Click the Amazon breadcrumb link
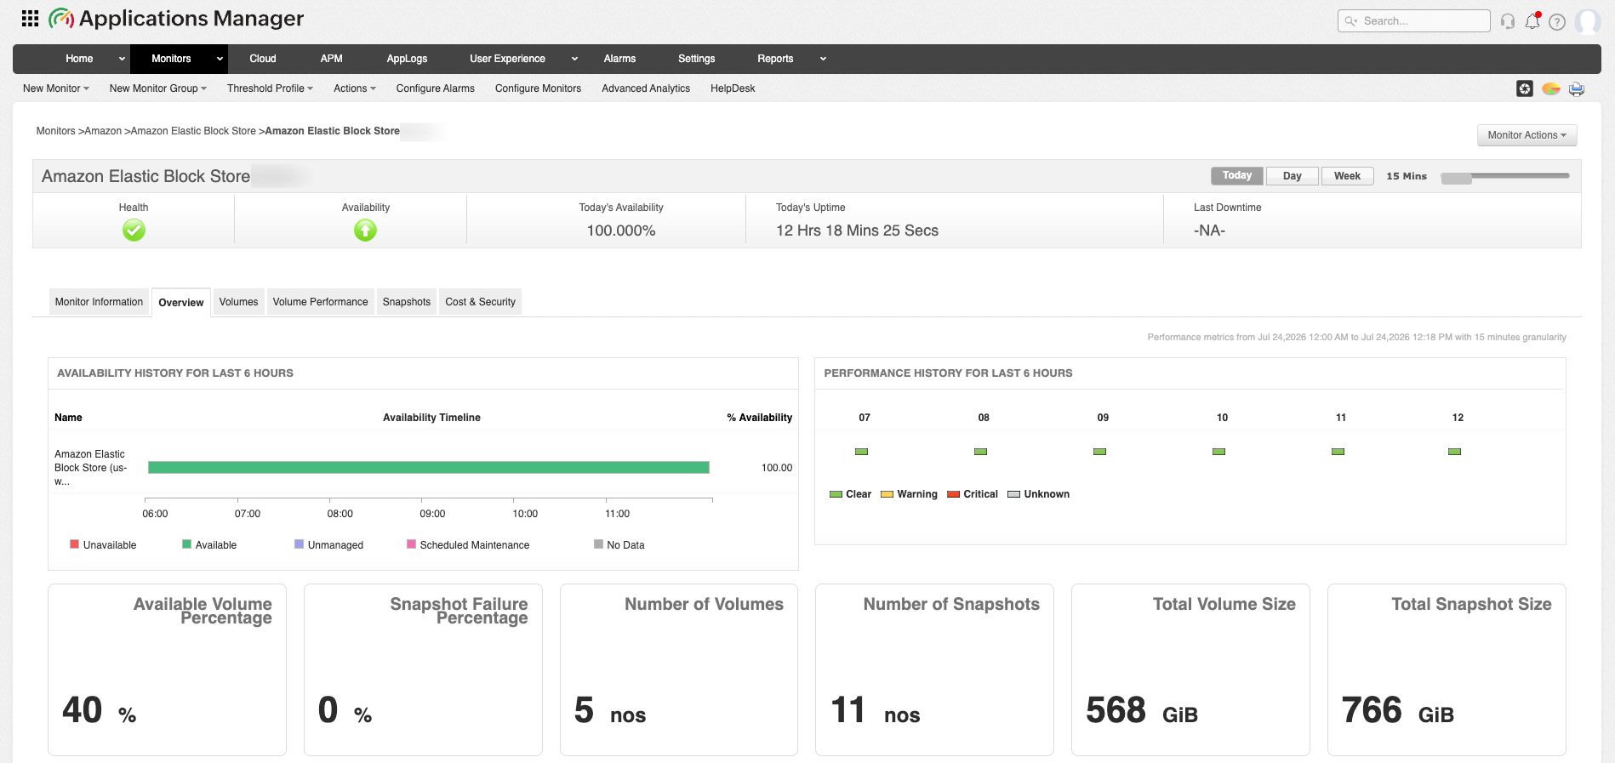 [103, 131]
